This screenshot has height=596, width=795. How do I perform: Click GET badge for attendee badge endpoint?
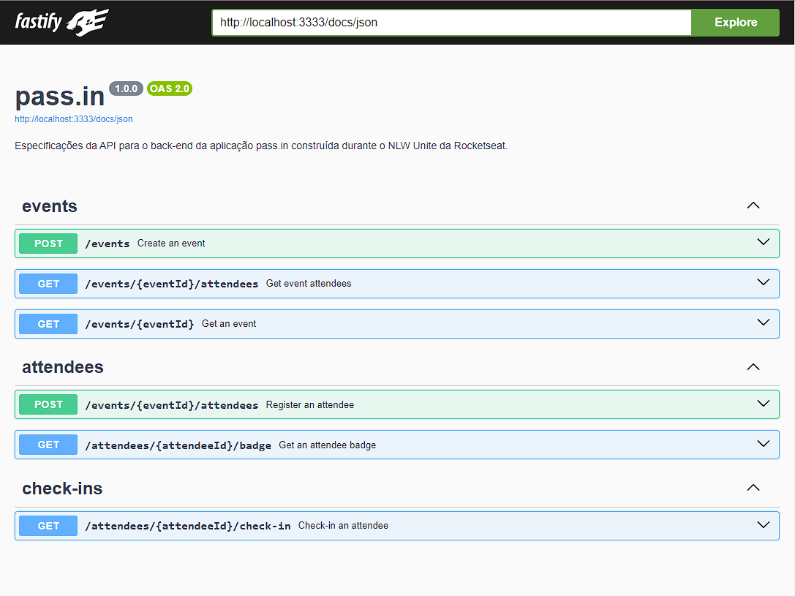[48, 445]
